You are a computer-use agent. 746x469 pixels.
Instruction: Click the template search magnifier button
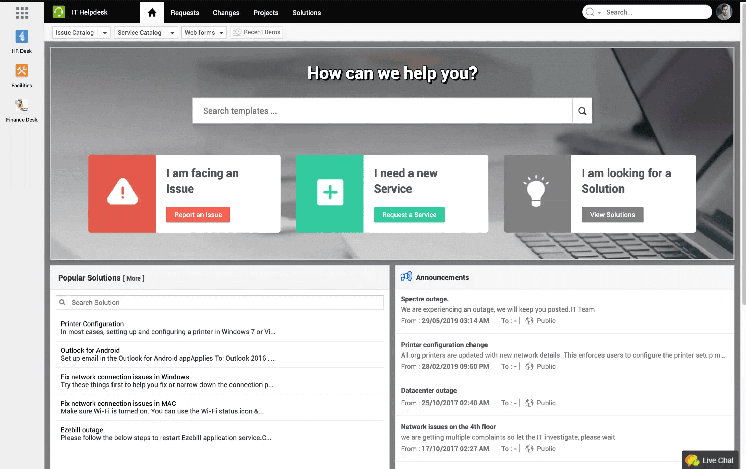click(582, 111)
